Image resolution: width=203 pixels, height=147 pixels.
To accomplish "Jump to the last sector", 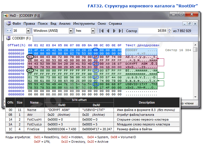I will [120, 31].
